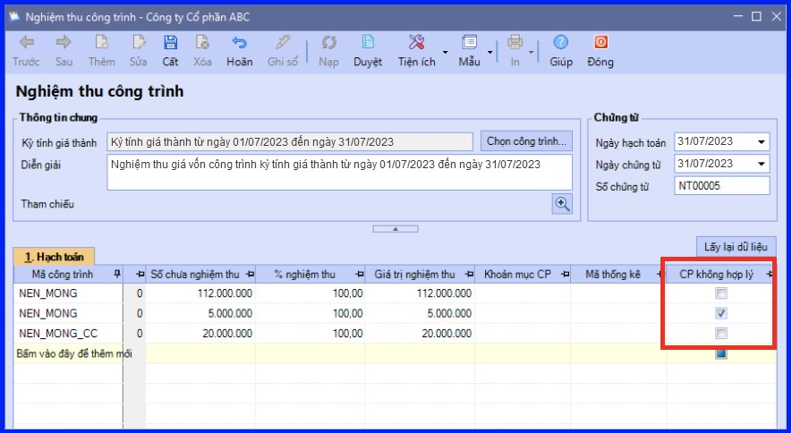Expand the Tiện ích dropdown arrow
The height and width of the screenshot is (433, 792).
(x=445, y=52)
